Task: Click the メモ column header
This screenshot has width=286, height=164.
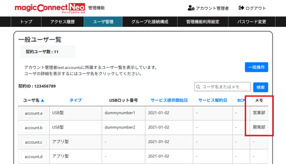Action: coord(259,100)
